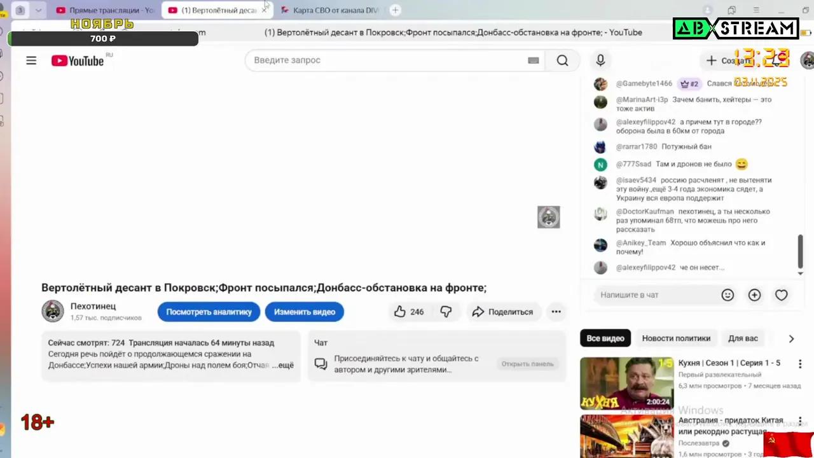Start voice search with the microphone icon
Viewport: 814px width, 458px height.
click(x=600, y=60)
